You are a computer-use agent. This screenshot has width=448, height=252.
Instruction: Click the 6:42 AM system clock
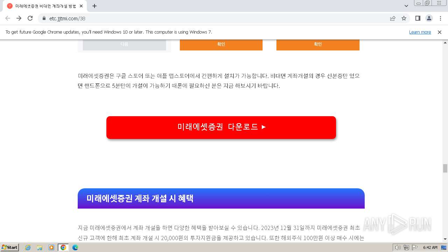point(430,247)
